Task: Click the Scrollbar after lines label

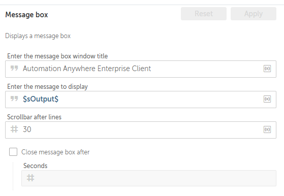Action: tap(34, 117)
